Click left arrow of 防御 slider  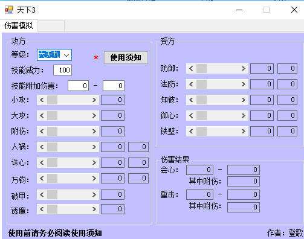[x=191, y=69]
